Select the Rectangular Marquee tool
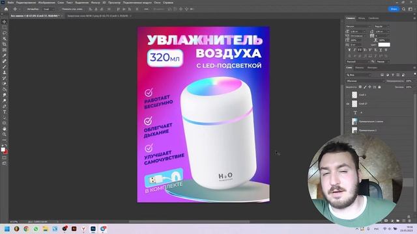Screen dimensions: 417x234 pyautogui.click(x=5, y=27)
